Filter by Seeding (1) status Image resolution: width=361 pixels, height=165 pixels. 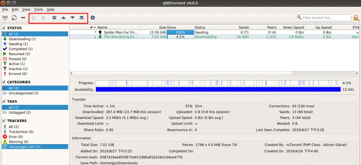tap(35, 44)
